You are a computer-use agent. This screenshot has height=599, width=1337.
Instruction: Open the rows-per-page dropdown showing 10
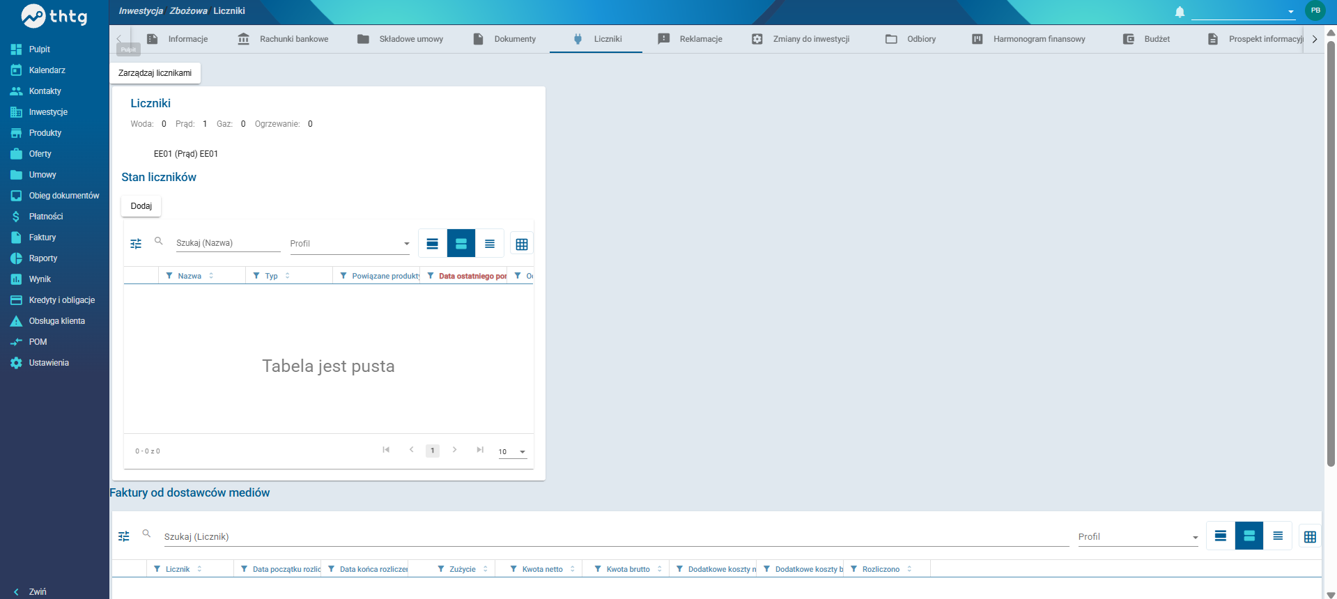[x=512, y=451]
